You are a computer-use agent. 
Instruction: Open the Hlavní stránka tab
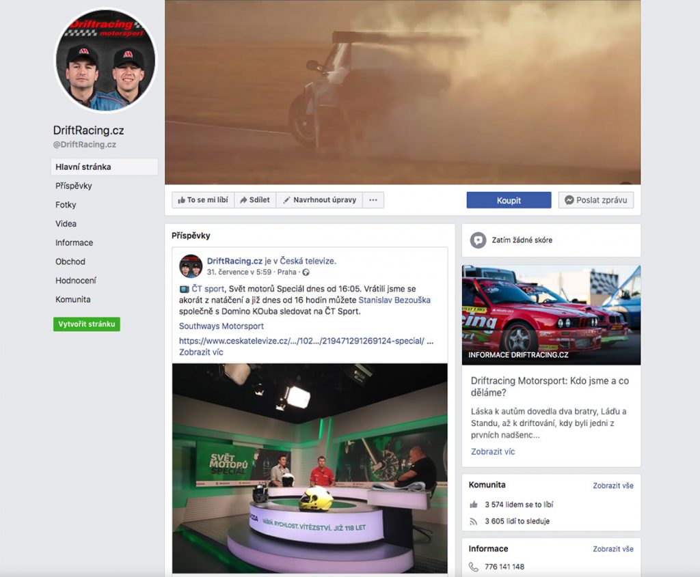[x=105, y=167]
